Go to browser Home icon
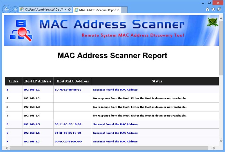Screen dimensions: 225x152 (x=207, y=9)
